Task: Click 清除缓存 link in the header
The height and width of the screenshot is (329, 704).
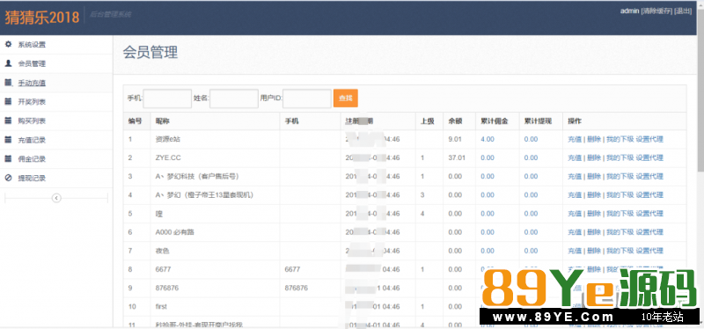Action: point(656,11)
